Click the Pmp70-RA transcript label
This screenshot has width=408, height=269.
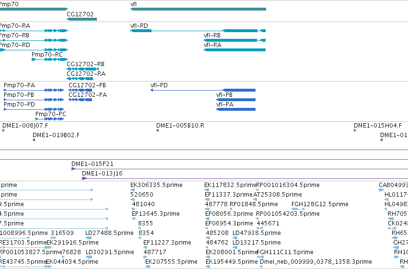tap(15, 26)
